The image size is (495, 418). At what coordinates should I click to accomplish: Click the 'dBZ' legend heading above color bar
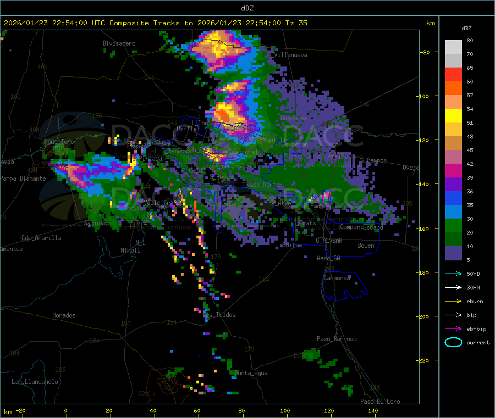466,29
